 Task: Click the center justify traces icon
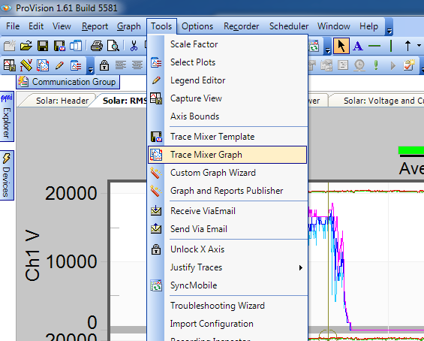point(137,65)
